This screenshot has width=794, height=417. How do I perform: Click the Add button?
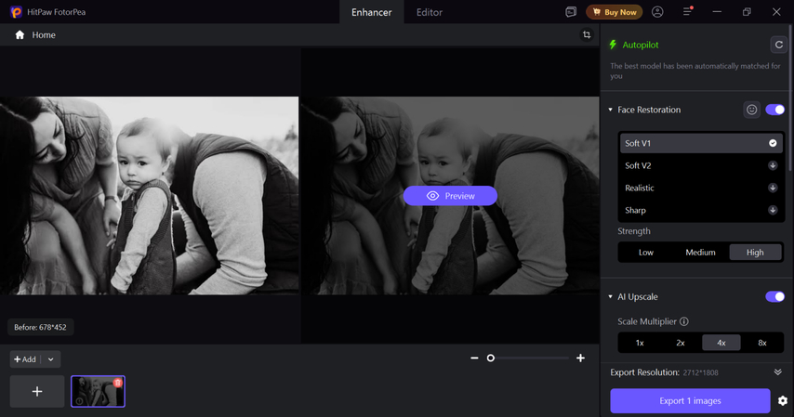[x=25, y=359]
